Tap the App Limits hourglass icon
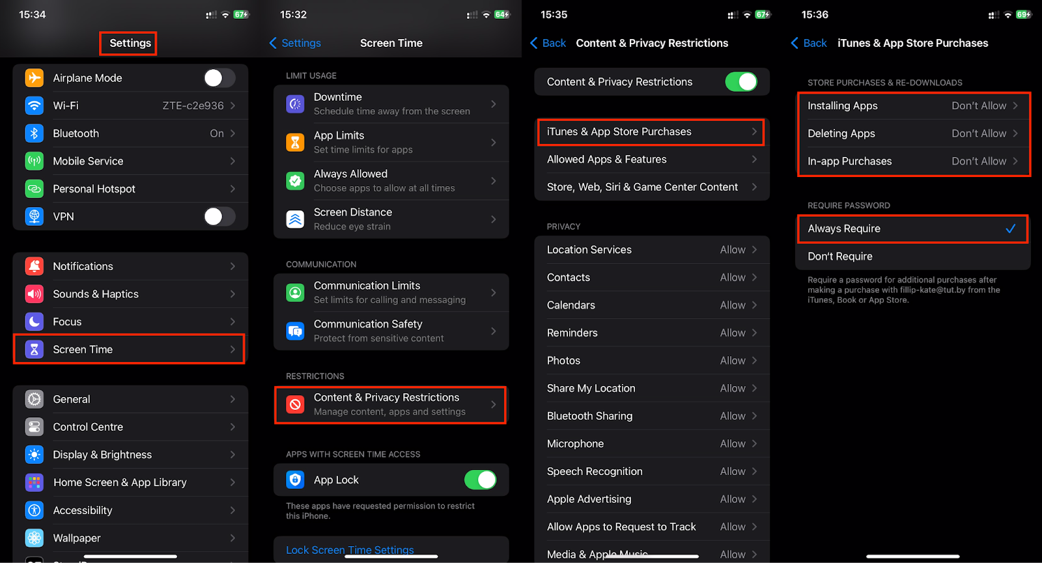This screenshot has width=1042, height=563. pos(295,143)
